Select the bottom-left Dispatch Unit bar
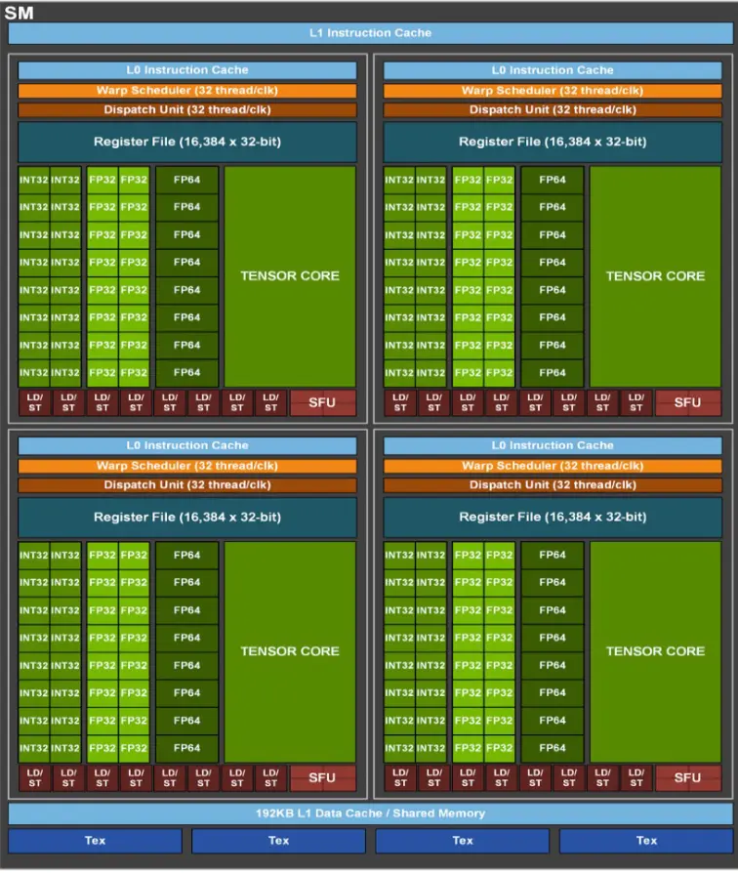The image size is (738, 873). click(x=186, y=485)
